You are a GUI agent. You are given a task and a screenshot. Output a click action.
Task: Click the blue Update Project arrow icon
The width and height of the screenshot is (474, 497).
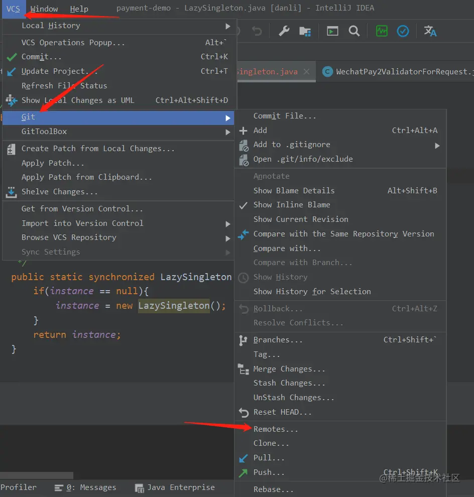pos(12,72)
